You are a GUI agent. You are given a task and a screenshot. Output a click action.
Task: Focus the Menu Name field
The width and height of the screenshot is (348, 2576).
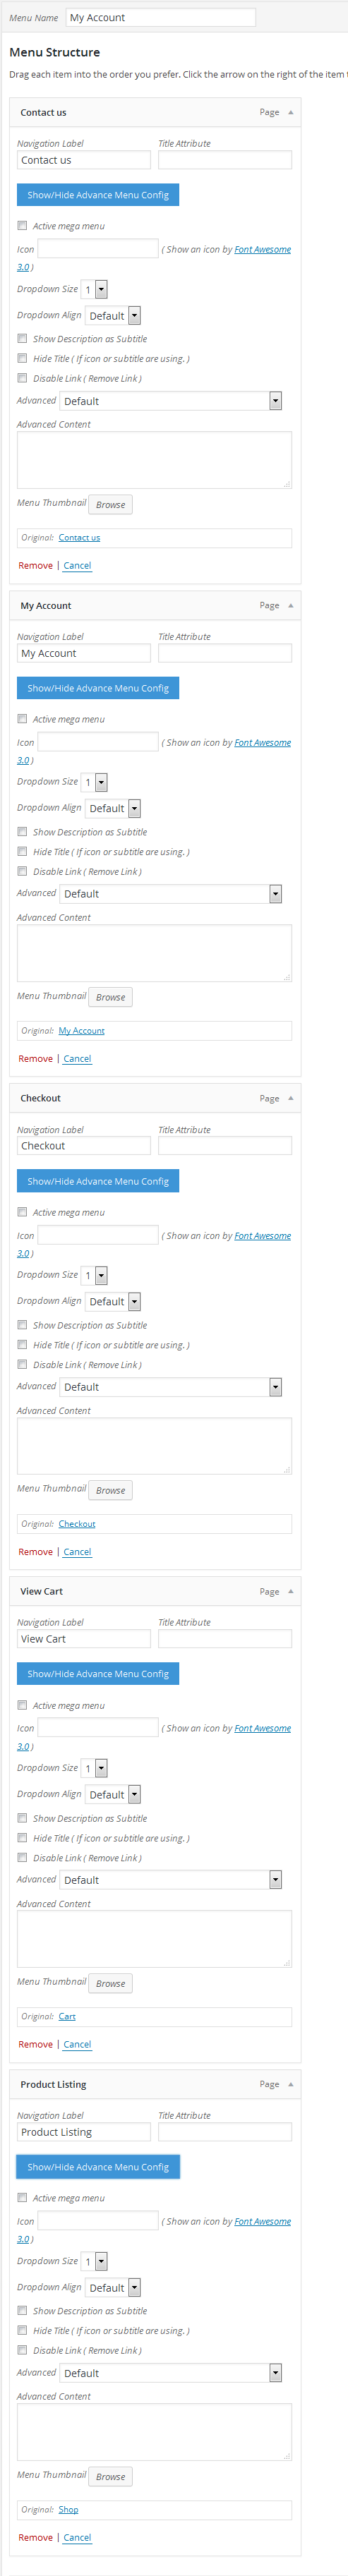coord(161,17)
